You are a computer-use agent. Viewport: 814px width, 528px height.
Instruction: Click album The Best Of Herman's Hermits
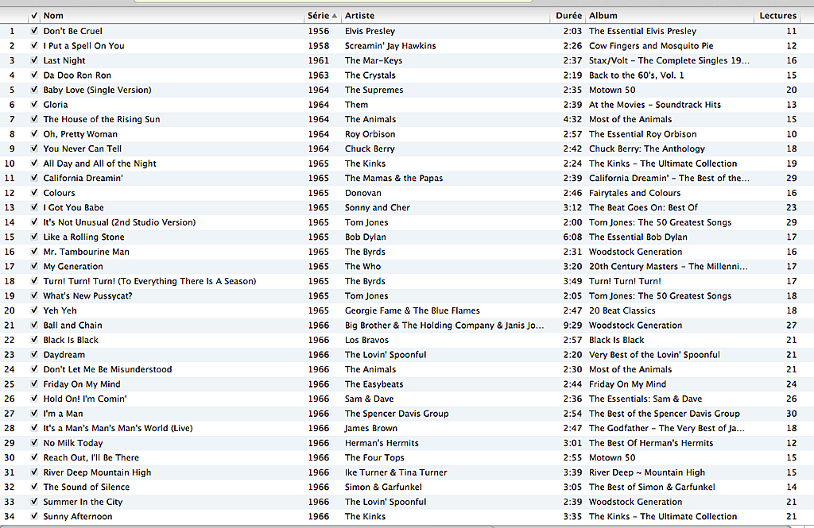[x=651, y=443]
